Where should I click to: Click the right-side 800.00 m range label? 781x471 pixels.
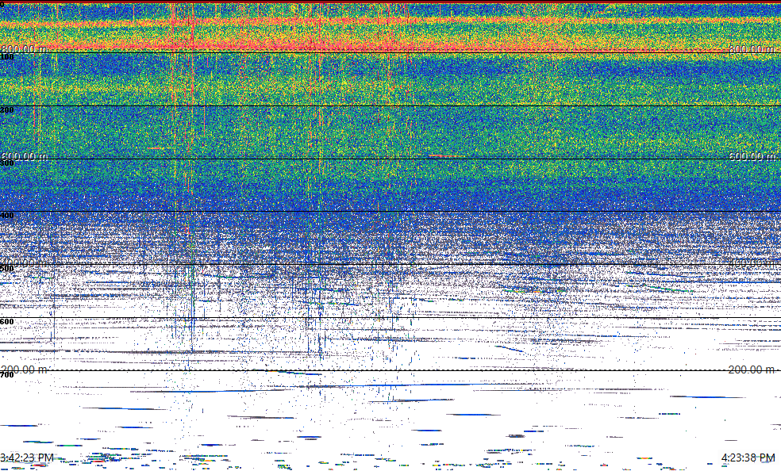752,48
